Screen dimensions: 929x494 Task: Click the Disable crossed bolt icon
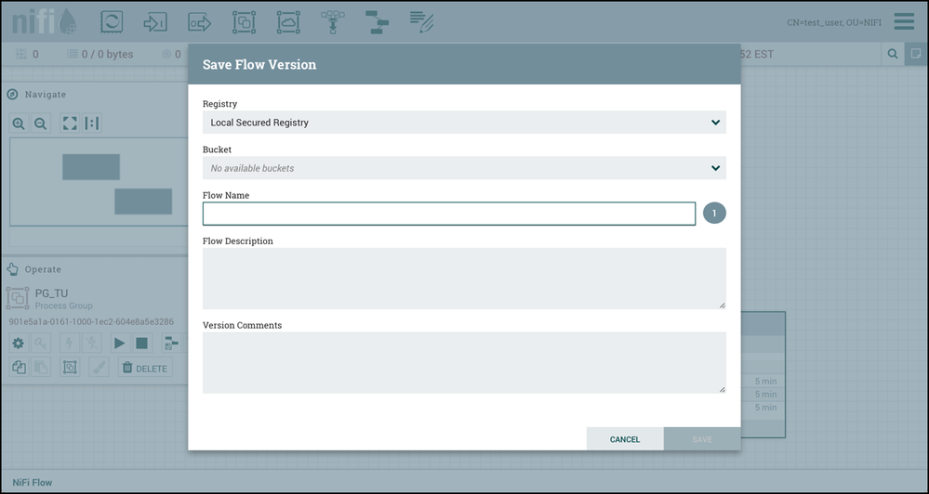click(92, 344)
